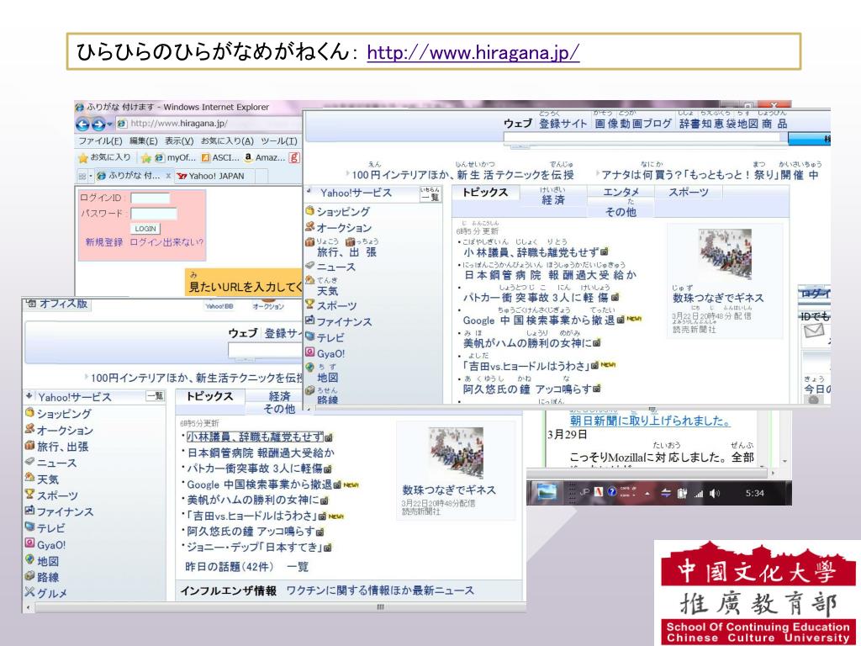Click the お気に入り star favorites button
The height and width of the screenshot is (646, 861).
point(104,157)
